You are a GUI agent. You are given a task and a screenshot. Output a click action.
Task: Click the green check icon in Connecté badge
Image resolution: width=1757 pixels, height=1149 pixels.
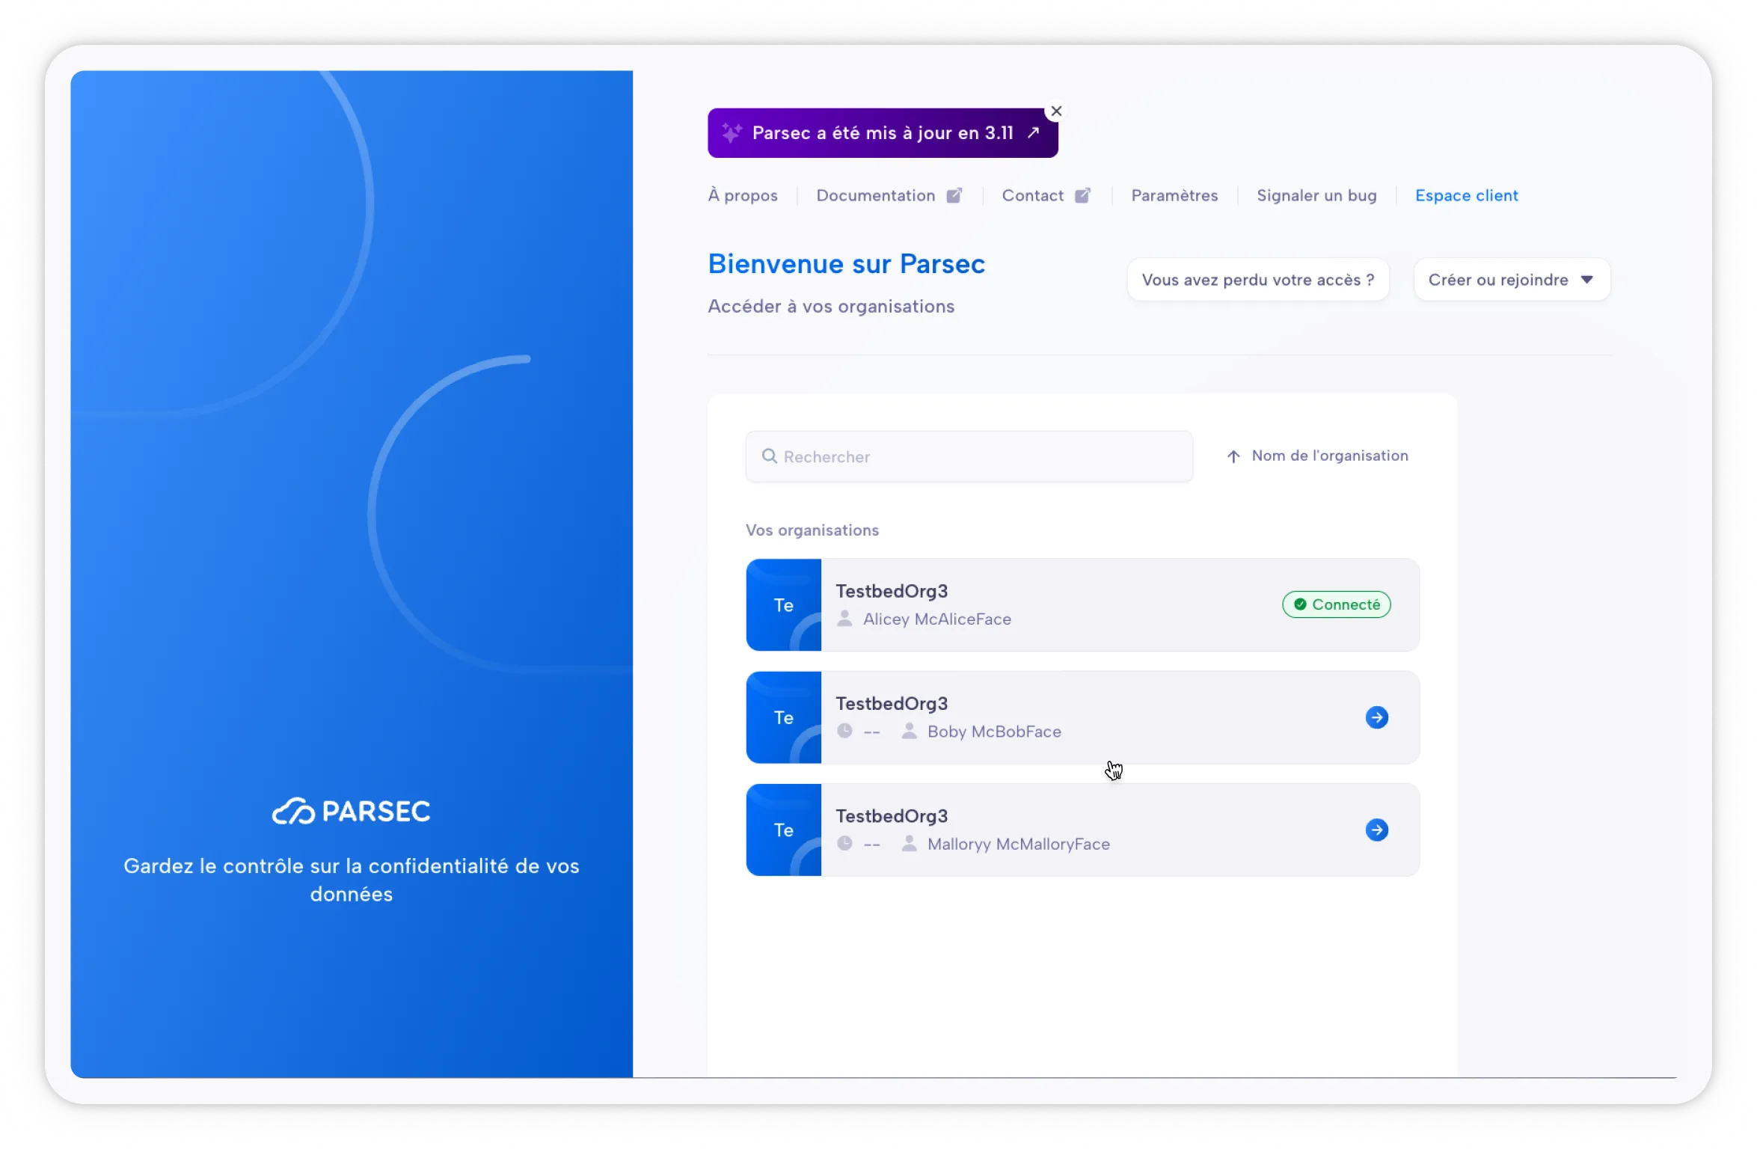1300,604
